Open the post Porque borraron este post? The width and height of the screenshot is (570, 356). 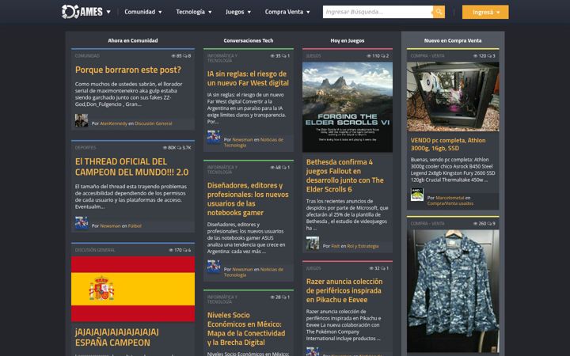click(x=128, y=70)
